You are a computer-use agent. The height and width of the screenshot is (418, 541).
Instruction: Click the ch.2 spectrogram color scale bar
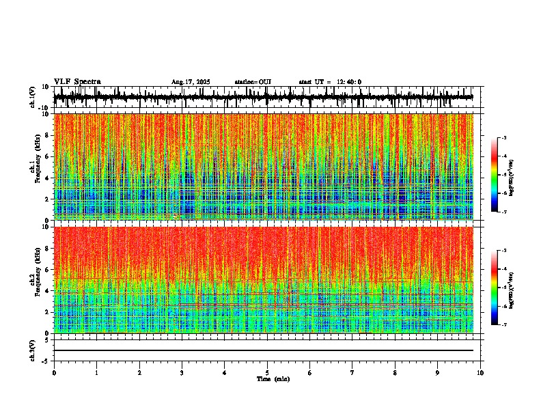pyautogui.click(x=494, y=288)
